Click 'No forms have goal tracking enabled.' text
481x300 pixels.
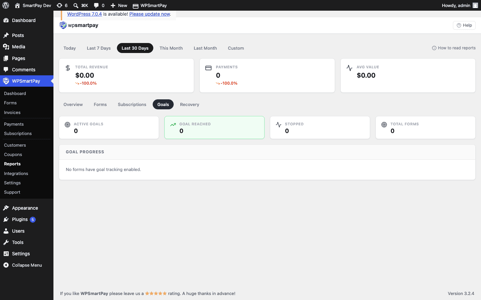104,169
